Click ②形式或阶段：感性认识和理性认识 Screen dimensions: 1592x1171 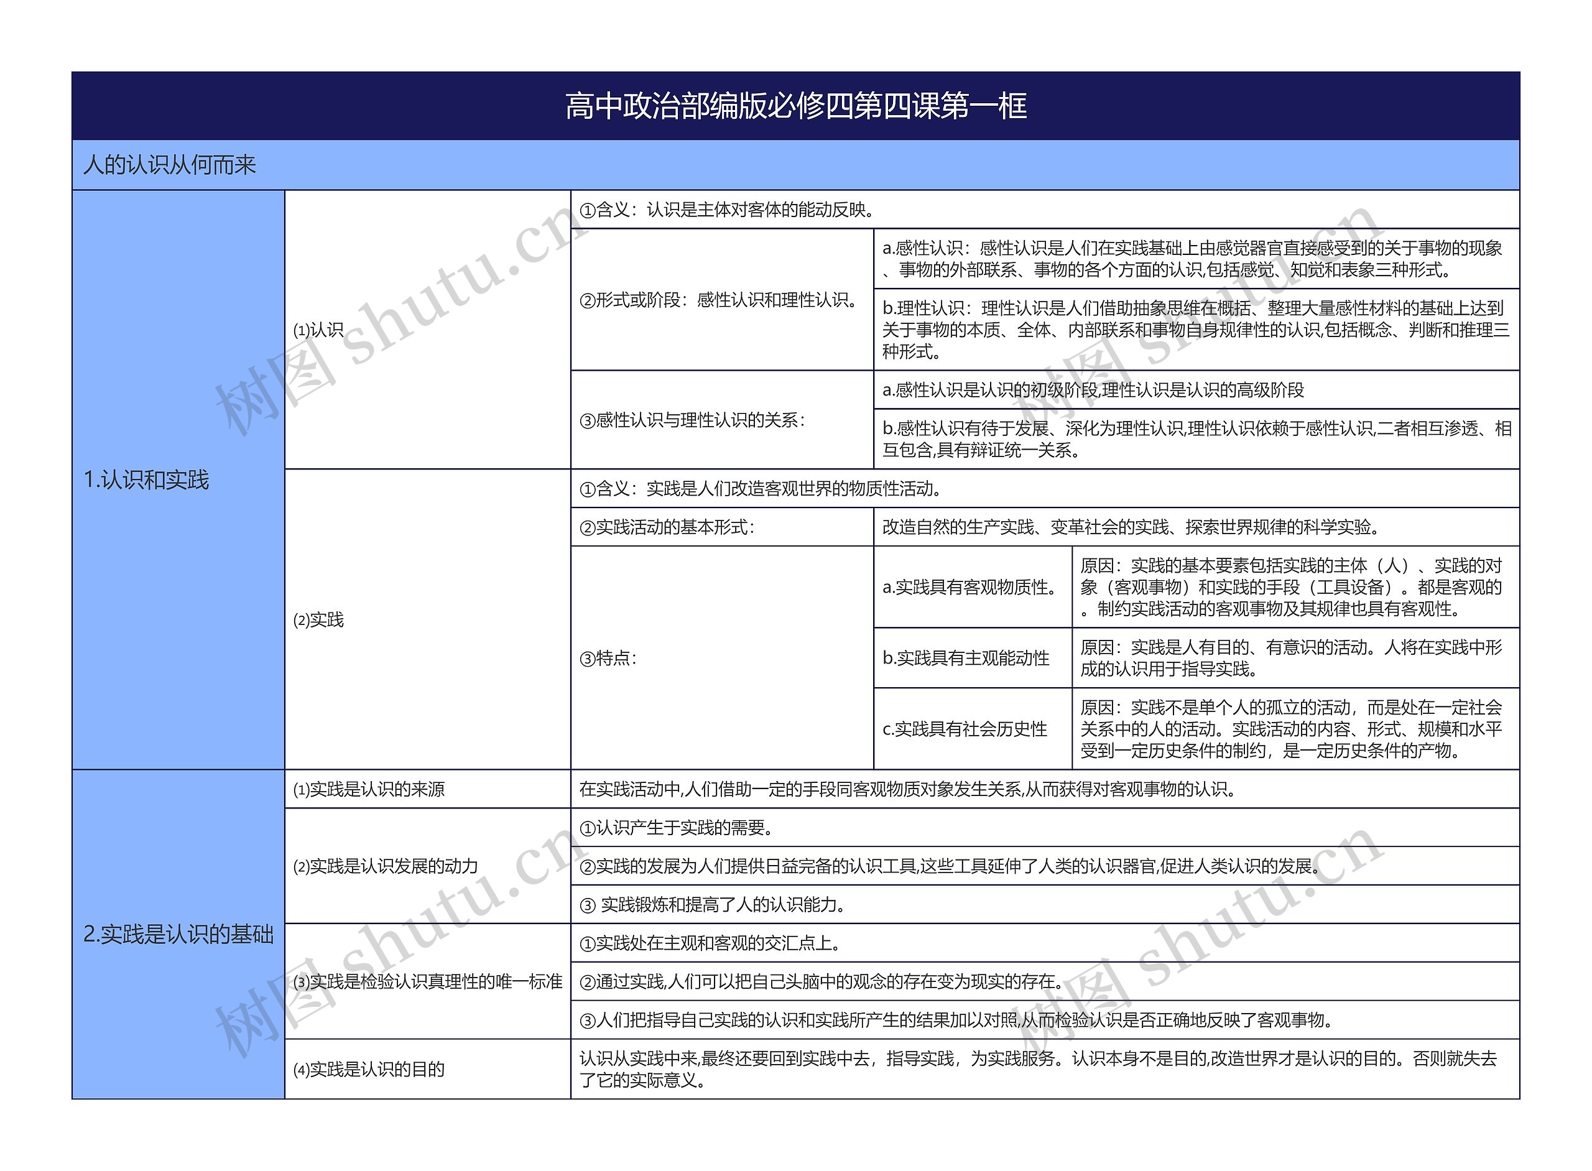coord(721,299)
